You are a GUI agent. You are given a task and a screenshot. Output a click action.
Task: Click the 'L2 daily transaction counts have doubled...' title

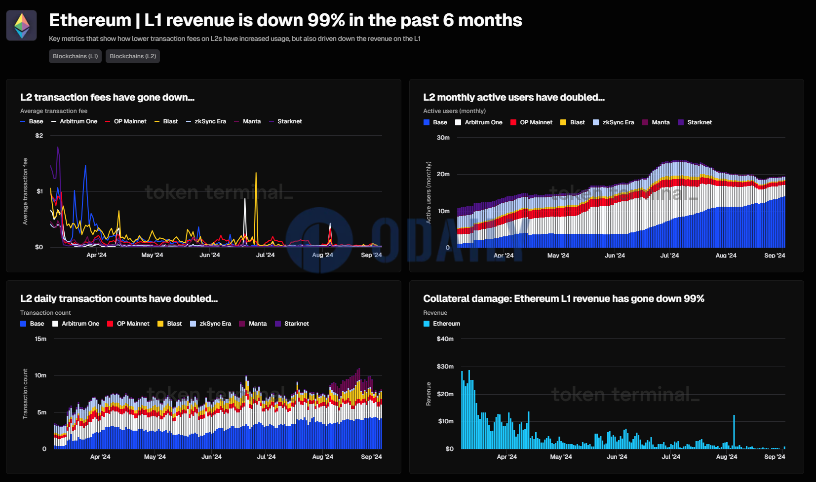(119, 298)
